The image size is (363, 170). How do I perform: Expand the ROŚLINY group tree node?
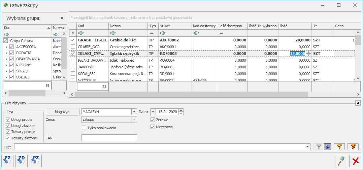(6, 65)
